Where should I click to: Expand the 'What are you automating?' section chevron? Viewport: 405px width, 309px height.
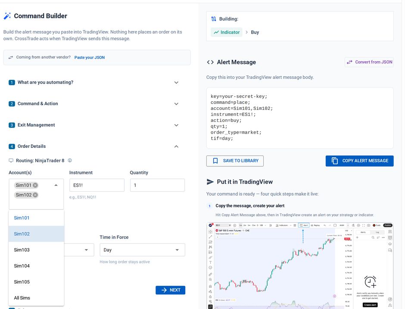pyautogui.click(x=176, y=82)
